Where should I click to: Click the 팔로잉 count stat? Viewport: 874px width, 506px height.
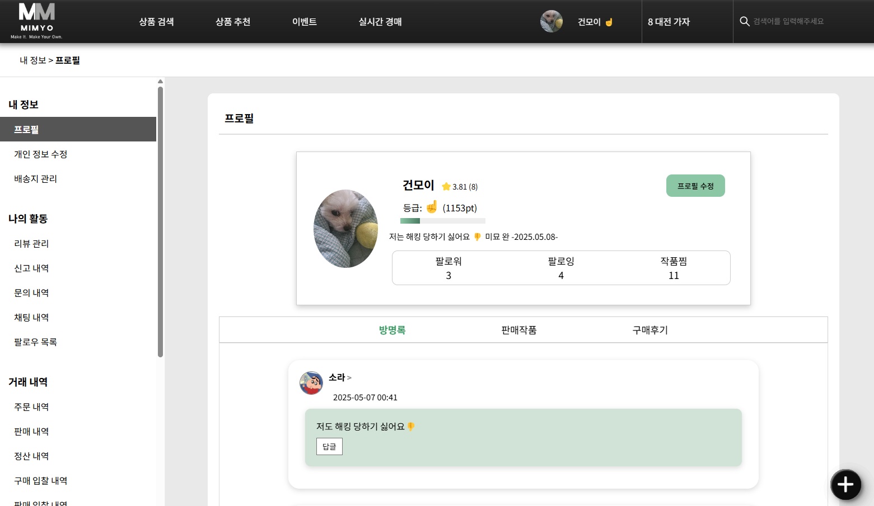pos(561,268)
